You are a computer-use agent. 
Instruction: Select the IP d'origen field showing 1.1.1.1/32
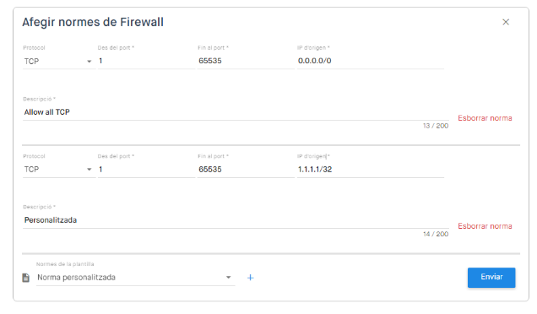tap(371, 170)
